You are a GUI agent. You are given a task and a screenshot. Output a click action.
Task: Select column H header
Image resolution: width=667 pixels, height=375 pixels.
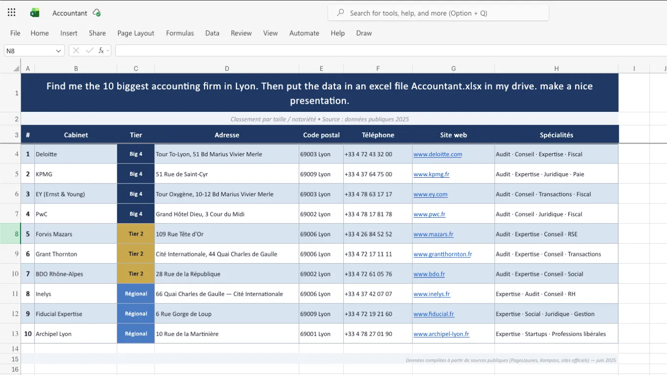[556, 68]
